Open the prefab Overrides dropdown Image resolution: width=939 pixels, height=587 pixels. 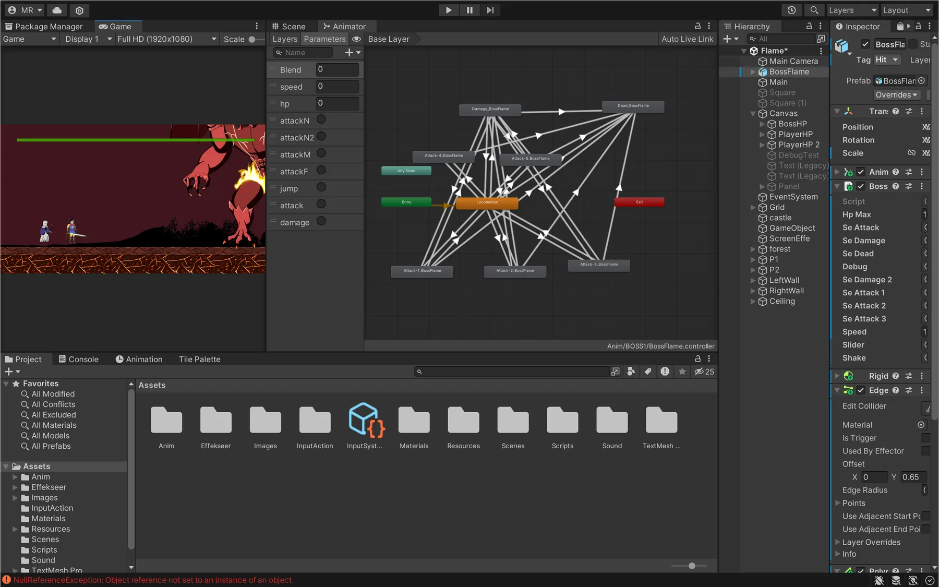click(896, 94)
